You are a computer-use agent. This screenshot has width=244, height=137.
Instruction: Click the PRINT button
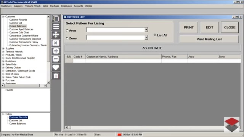(x=189, y=27)
